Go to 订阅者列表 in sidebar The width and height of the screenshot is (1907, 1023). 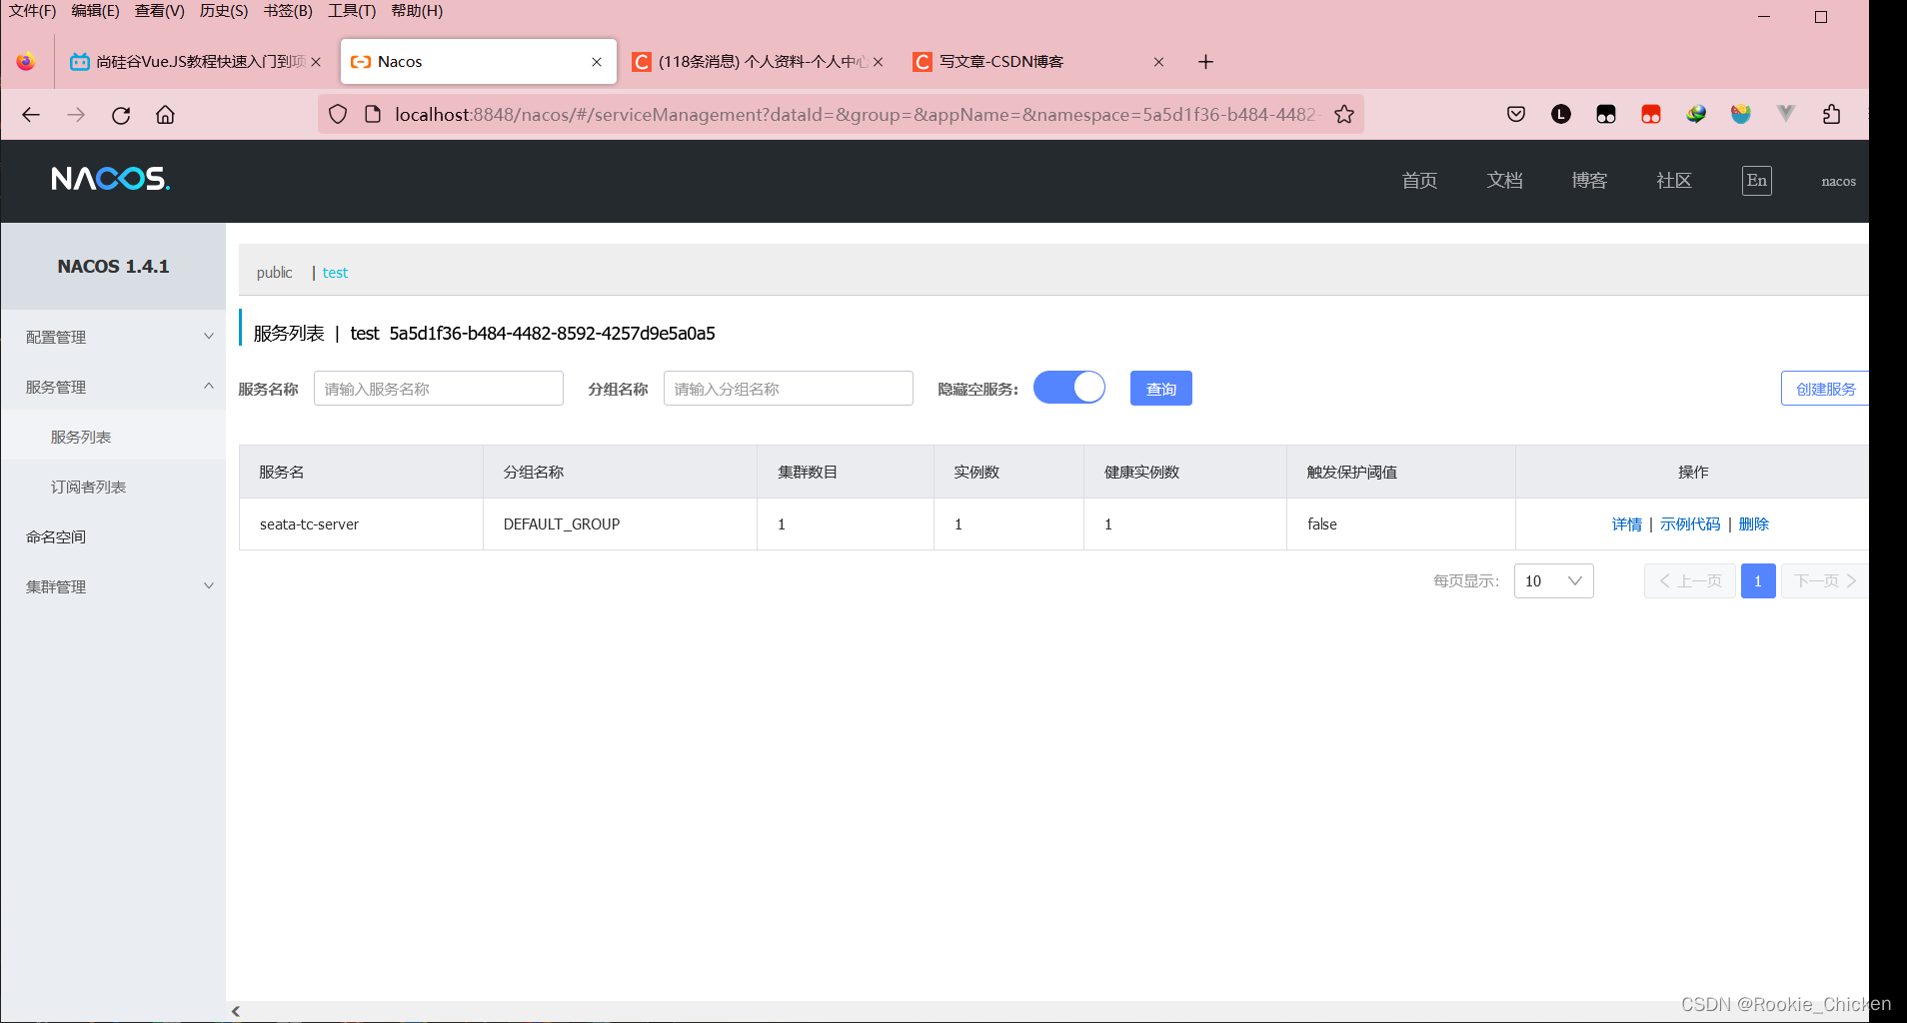[113, 487]
